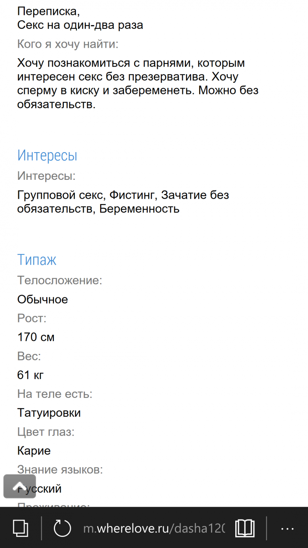The height and width of the screenshot is (548, 308).
Task: Open the browser's more options menu
Action: tap(287, 528)
